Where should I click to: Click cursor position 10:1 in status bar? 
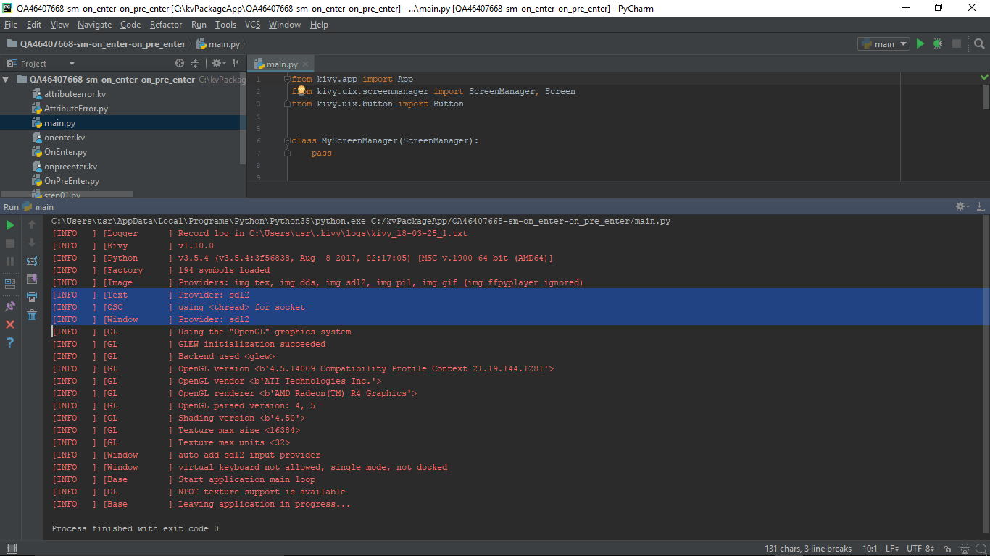pyautogui.click(x=870, y=549)
